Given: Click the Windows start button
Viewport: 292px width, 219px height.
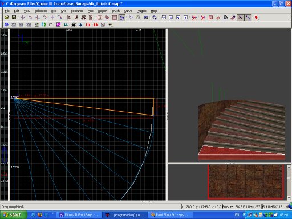Looking at the screenshot, I should coord(13,215).
